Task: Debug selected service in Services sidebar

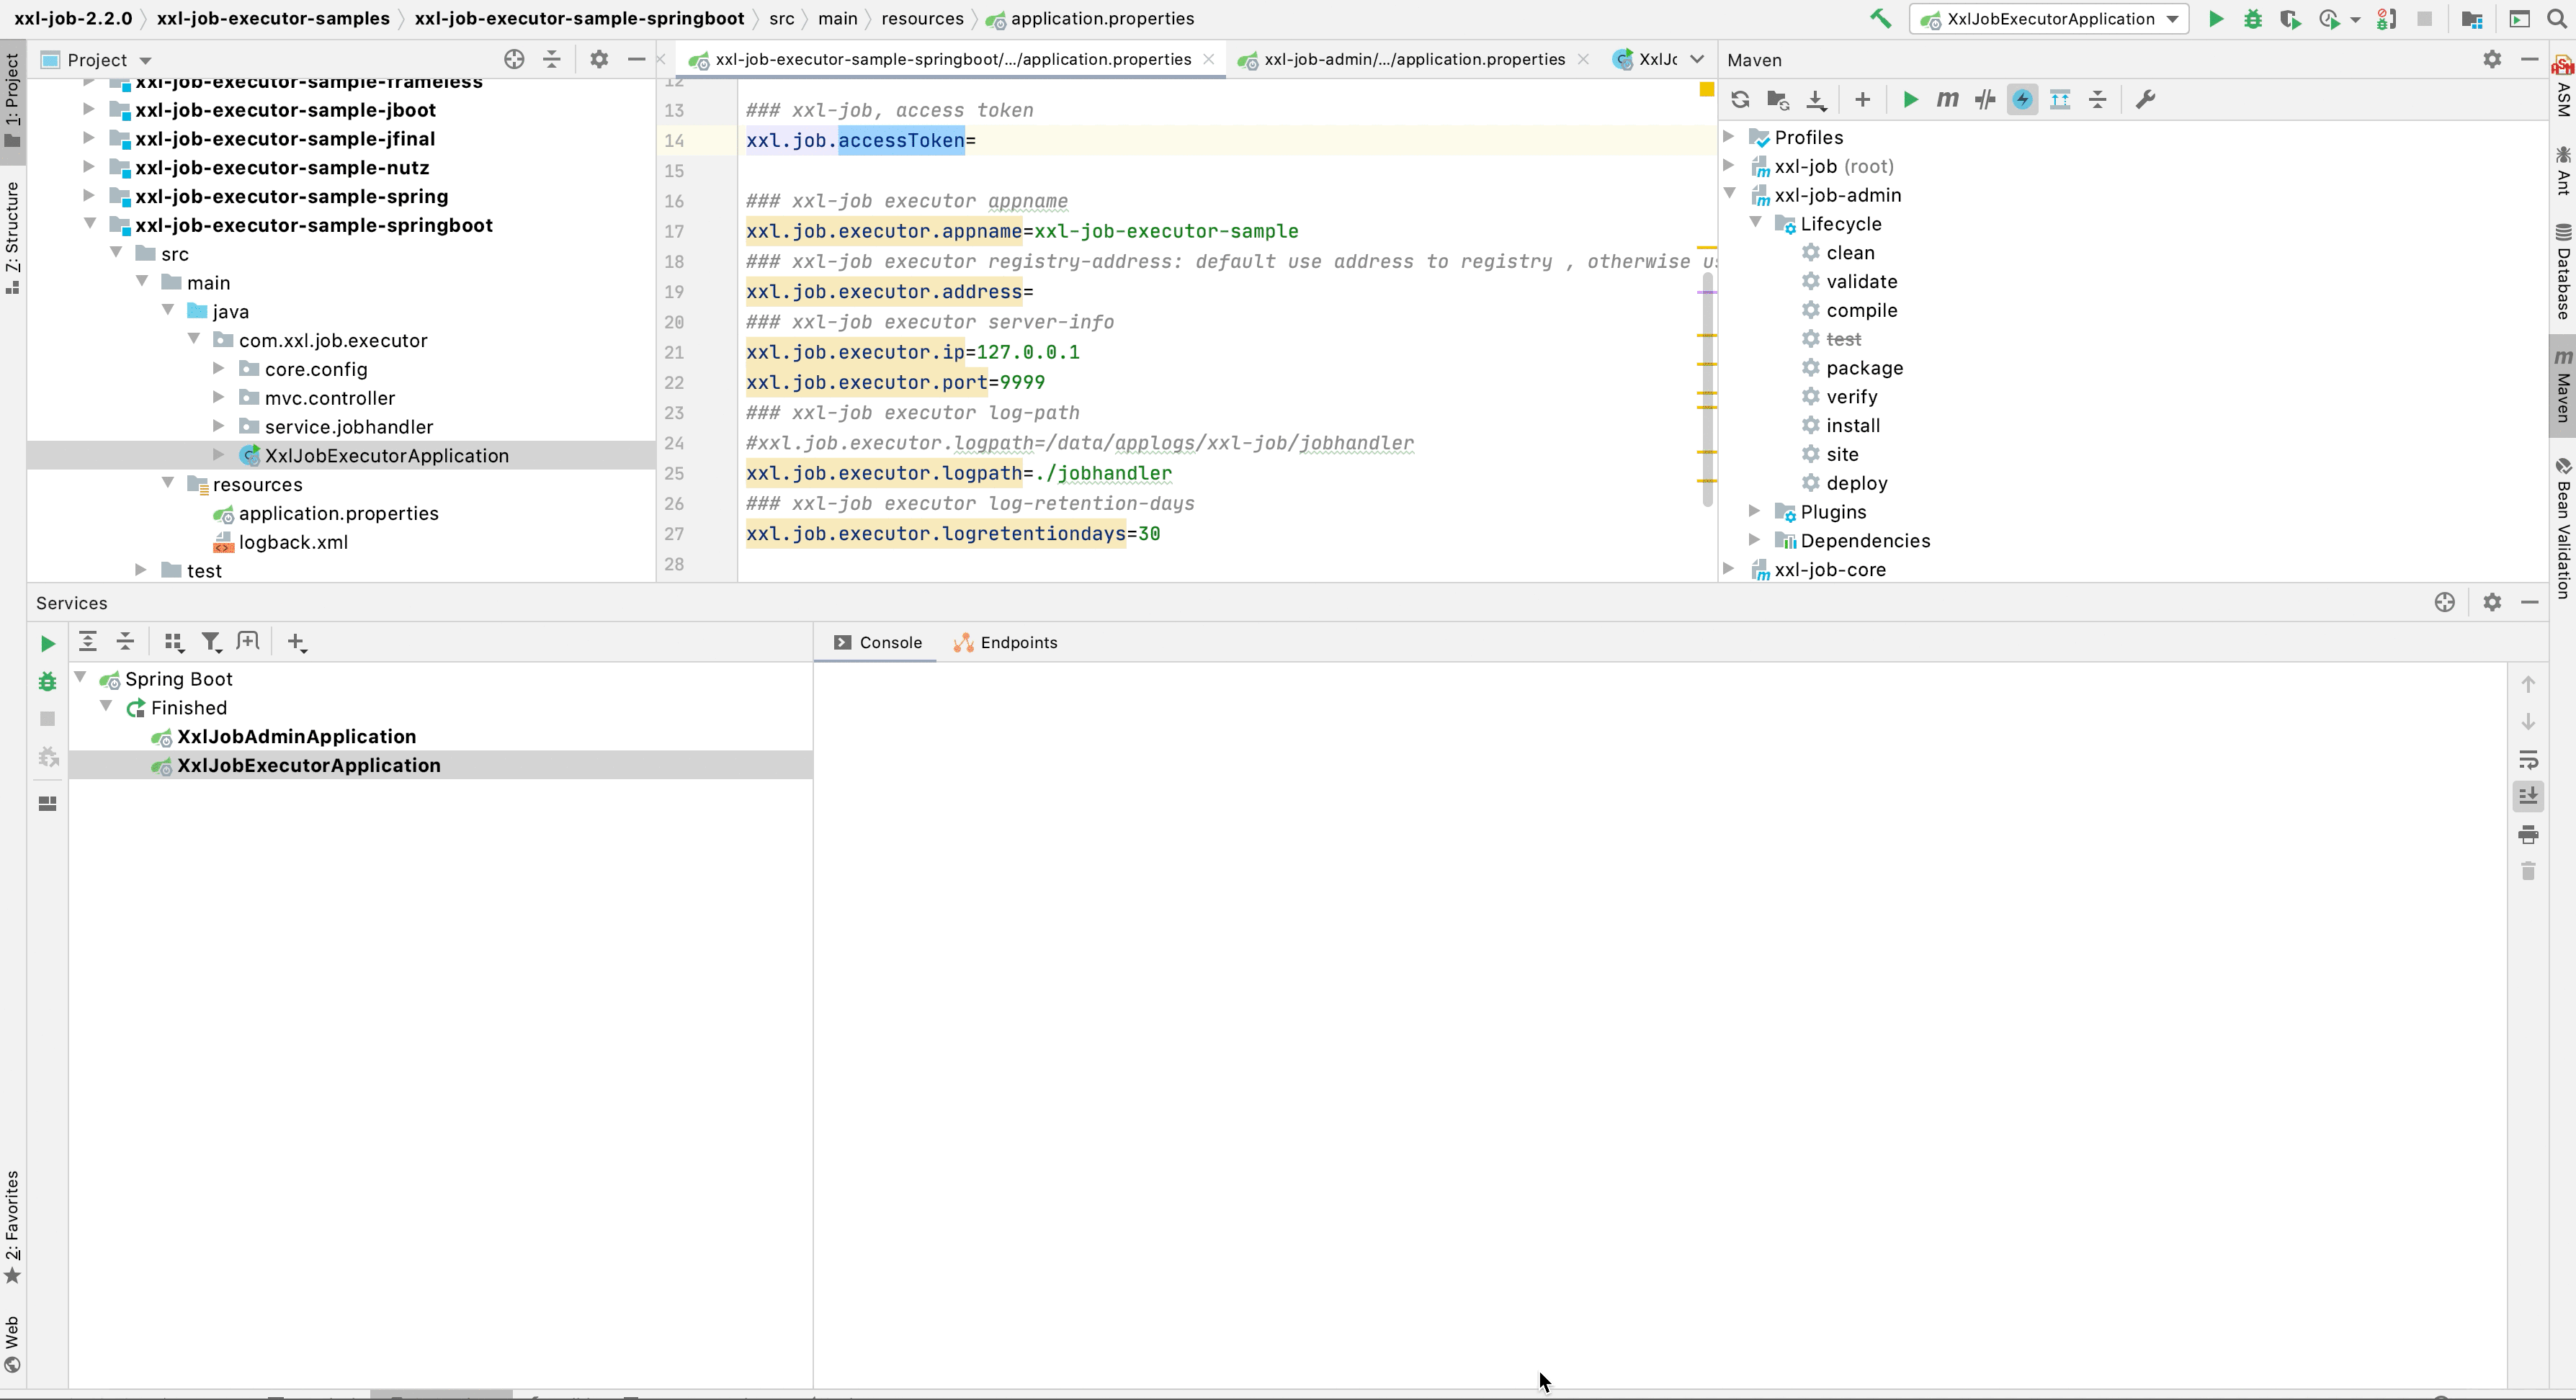Action: coord(47,682)
